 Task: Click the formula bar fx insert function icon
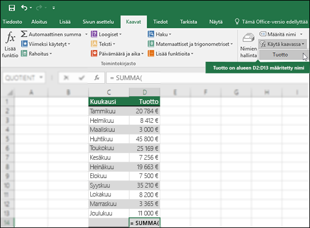pyautogui.click(x=97, y=78)
